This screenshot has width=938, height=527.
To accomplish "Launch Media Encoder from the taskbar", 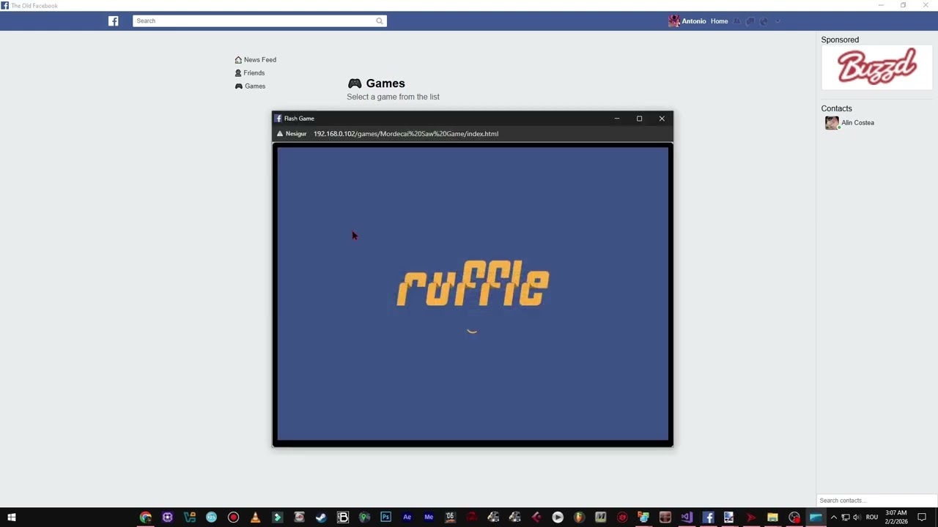I will tap(429, 517).
